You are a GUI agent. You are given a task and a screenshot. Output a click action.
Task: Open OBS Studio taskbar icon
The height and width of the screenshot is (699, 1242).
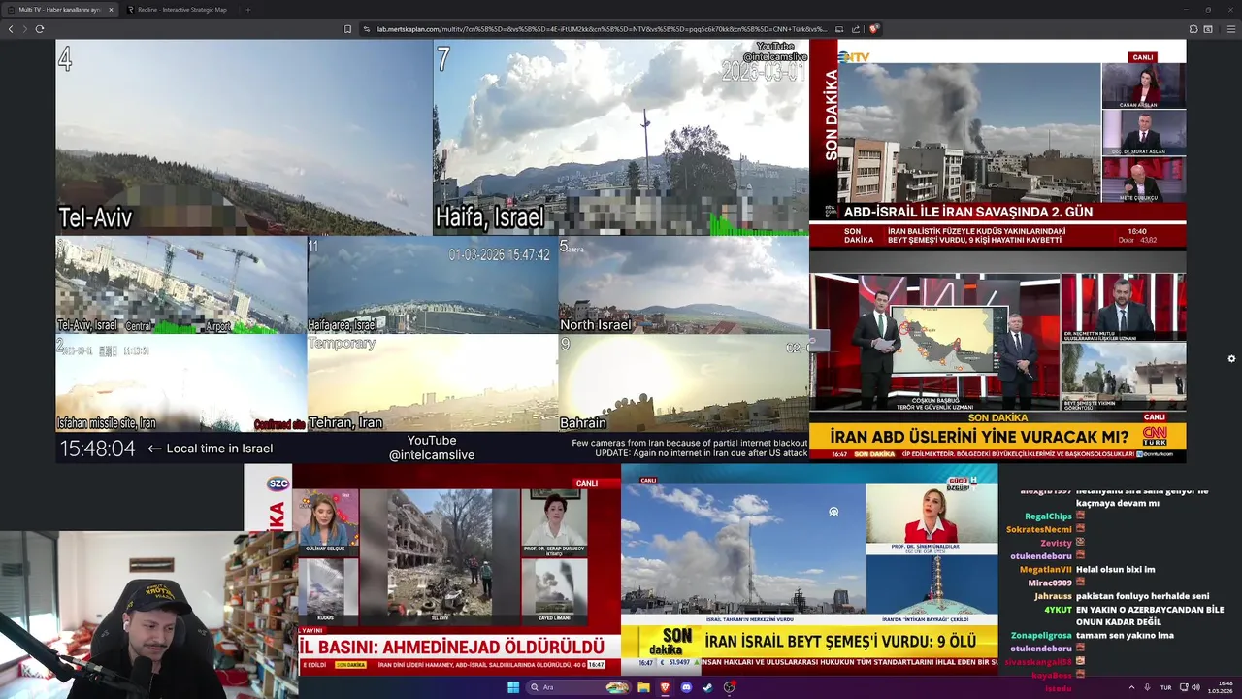(730, 687)
